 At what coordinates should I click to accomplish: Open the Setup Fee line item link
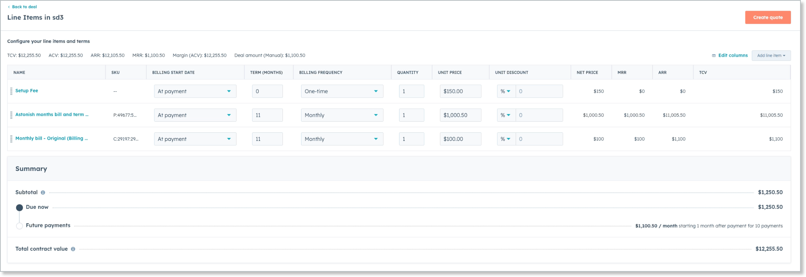point(27,91)
